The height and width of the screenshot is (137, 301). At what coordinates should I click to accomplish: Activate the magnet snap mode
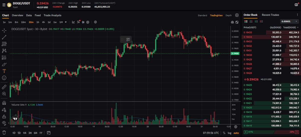click(x=4, y=103)
